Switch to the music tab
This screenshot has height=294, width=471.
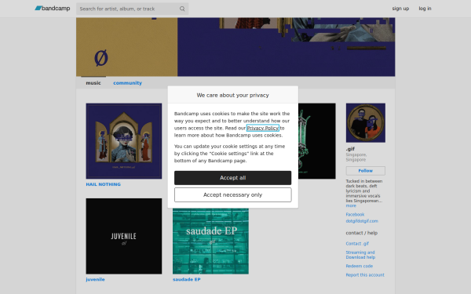tap(93, 83)
